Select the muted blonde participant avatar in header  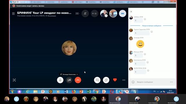coord(104,14)
